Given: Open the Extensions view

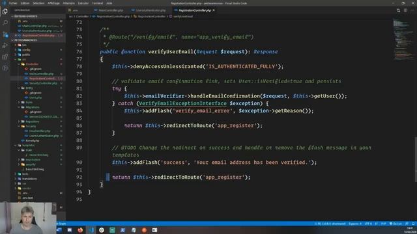Looking at the screenshot, I should coord(5,57).
